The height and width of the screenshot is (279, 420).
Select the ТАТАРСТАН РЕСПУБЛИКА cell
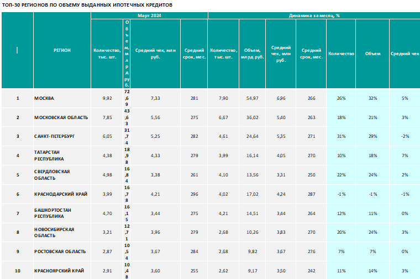click(62, 155)
